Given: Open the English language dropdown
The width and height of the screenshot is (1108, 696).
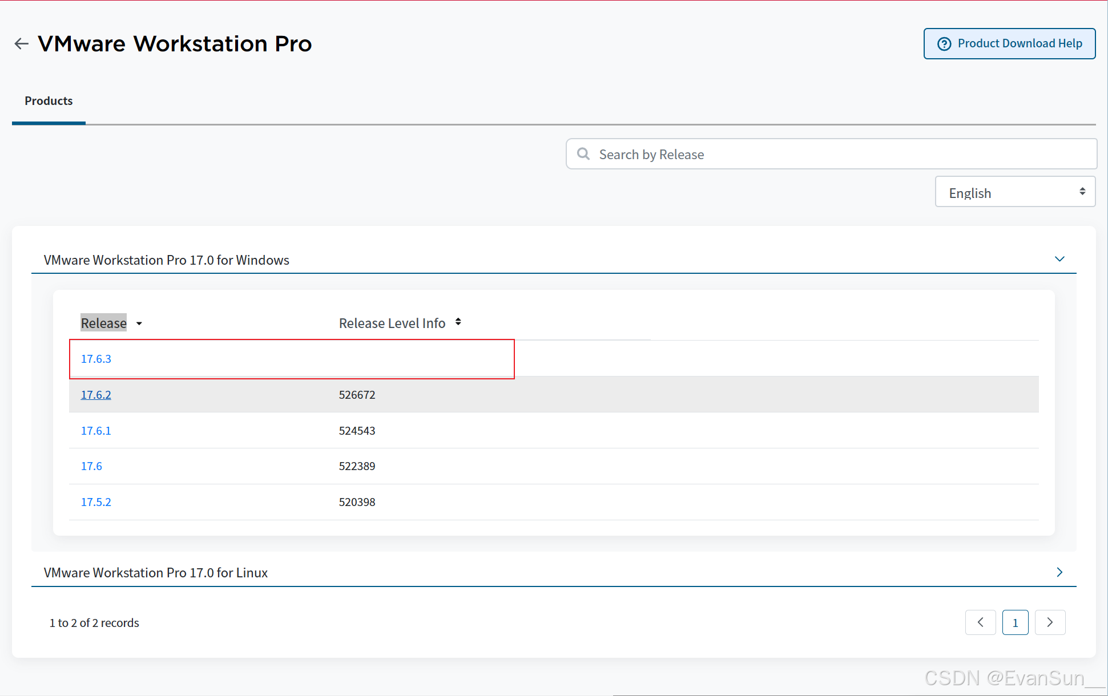Looking at the screenshot, I should click(x=1014, y=192).
